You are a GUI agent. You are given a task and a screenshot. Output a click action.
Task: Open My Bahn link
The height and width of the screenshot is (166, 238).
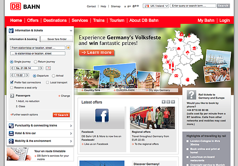(x=206, y=20)
